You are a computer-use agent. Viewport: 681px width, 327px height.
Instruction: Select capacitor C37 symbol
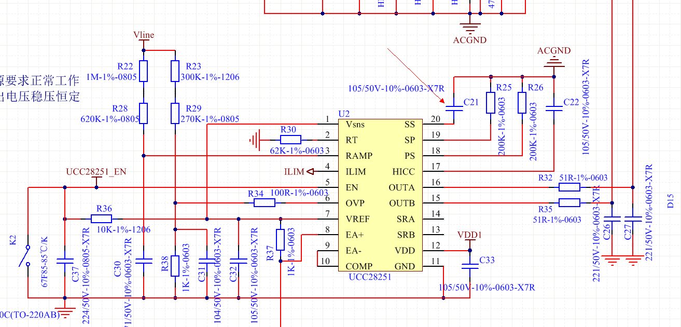[65, 260]
